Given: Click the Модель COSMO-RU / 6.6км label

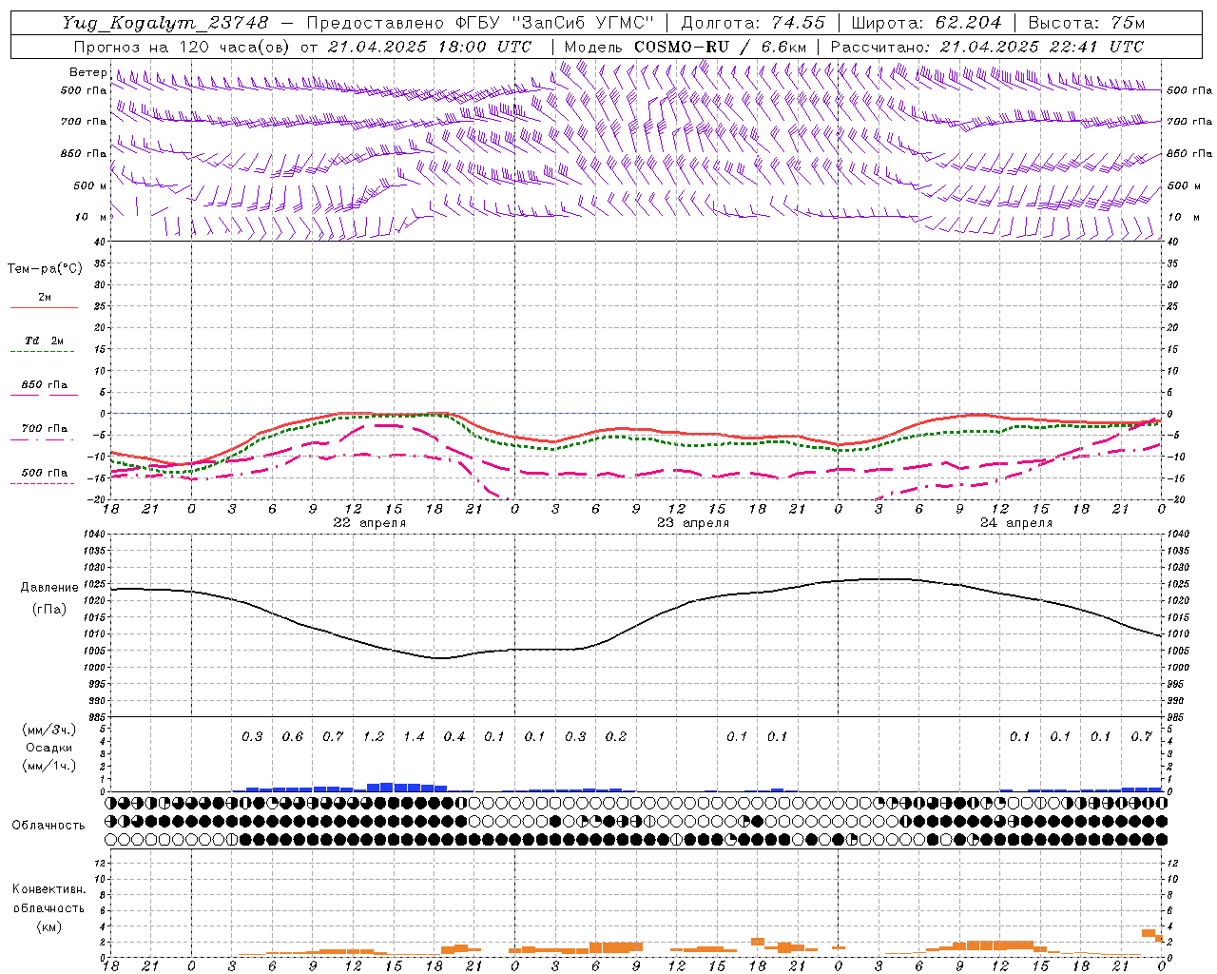Looking at the screenshot, I should click(x=686, y=47).
